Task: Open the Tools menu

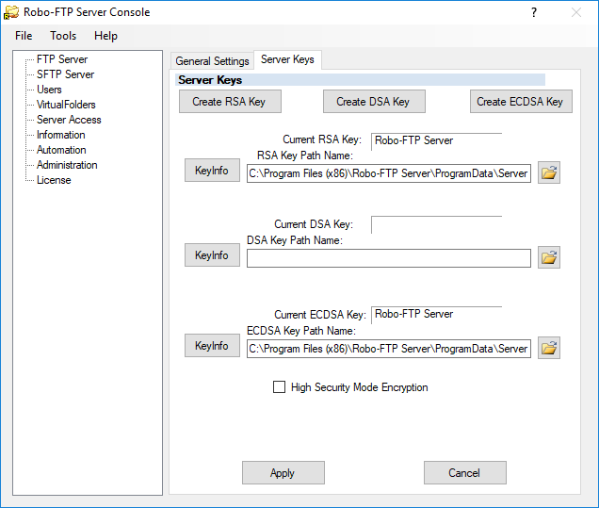Action: tap(63, 36)
